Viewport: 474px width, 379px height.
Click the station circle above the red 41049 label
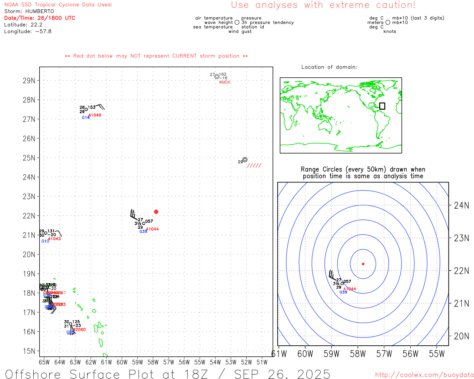(x=86, y=109)
